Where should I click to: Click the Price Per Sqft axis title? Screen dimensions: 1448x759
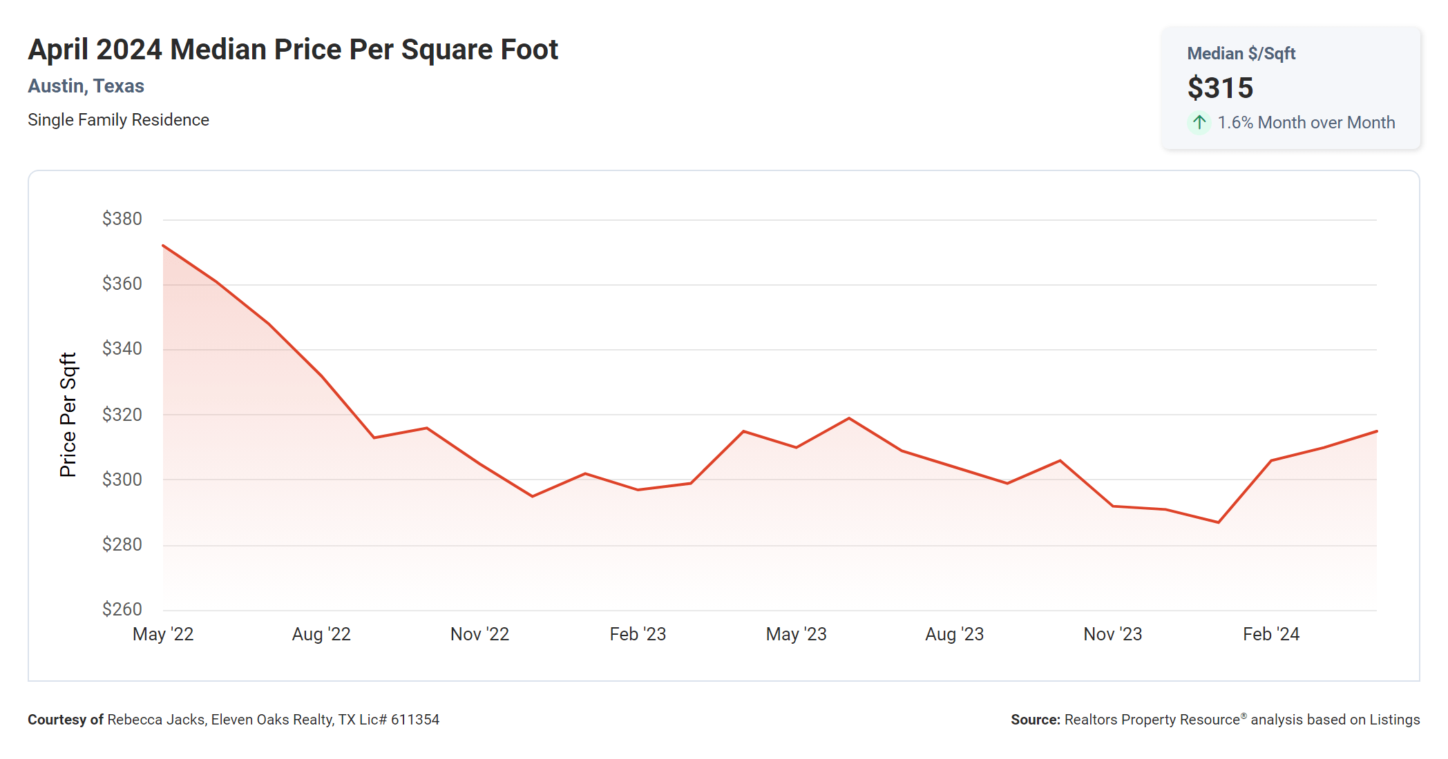68,415
